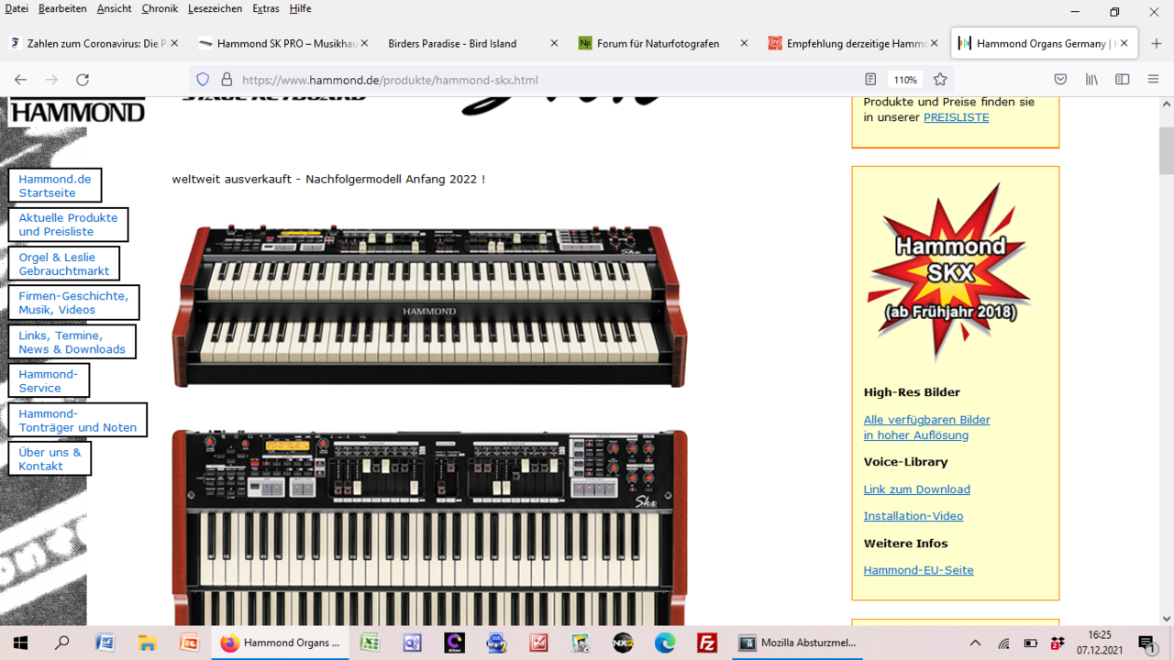Open Firmen-Geschichte, Musik, Videos page
Viewport: 1174px width, 660px height.
73,302
